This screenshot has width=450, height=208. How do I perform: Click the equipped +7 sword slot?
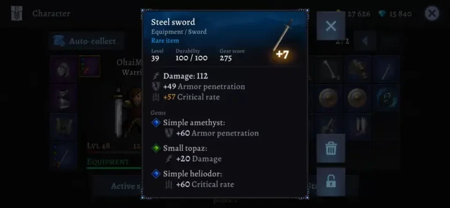(63, 156)
